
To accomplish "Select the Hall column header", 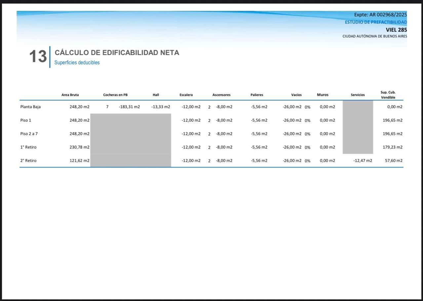I will [x=156, y=95].
